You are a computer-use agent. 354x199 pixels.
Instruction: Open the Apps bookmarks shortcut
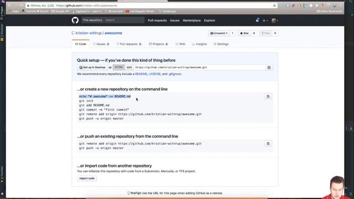point(14,11)
